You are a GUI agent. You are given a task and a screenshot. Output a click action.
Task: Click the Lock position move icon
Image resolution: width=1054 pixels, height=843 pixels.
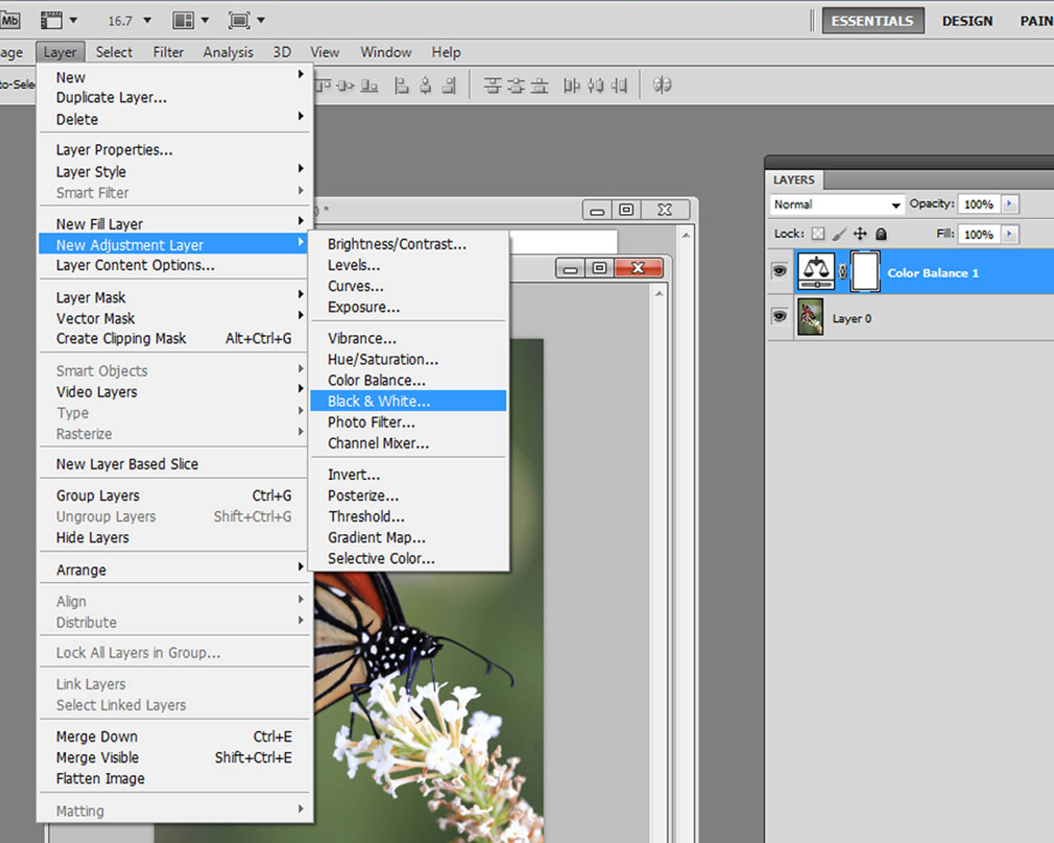point(860,234)
